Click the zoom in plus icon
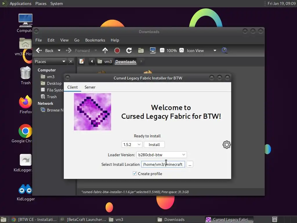 pyautogui.click(x=182, y=51)
